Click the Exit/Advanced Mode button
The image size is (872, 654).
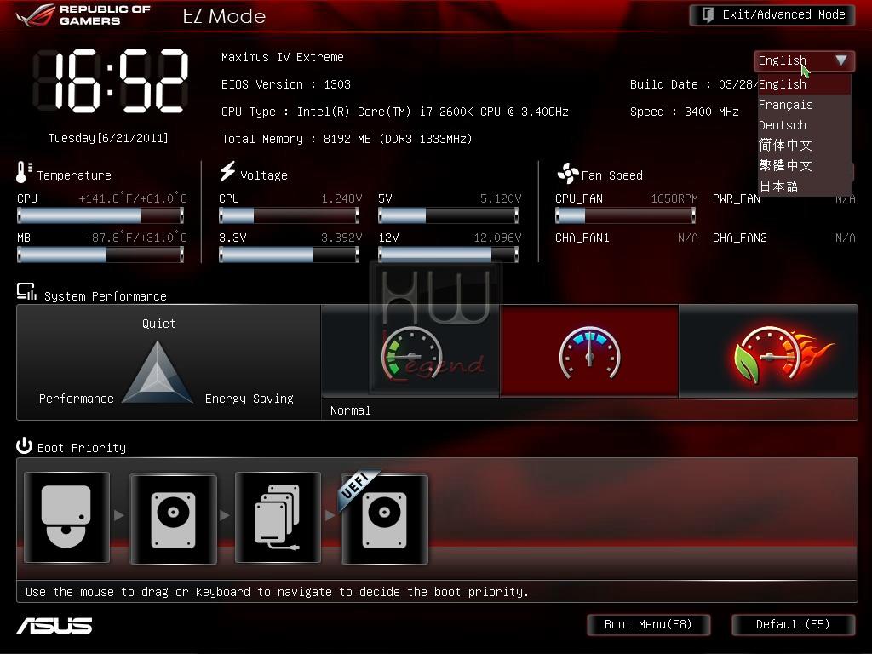[772, 15]
